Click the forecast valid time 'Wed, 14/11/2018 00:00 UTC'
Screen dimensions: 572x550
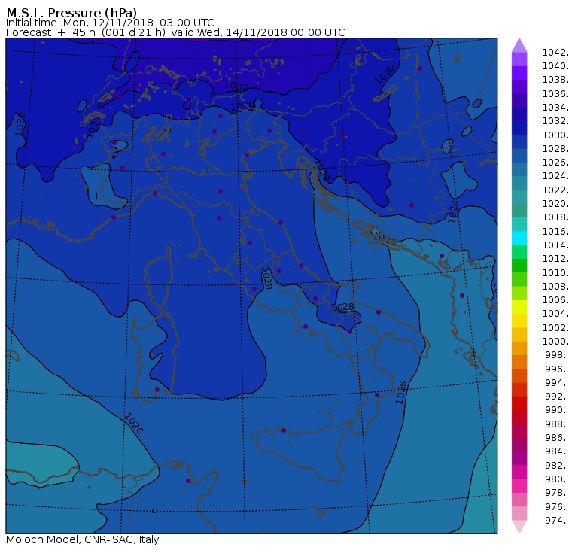coord(271,32)
